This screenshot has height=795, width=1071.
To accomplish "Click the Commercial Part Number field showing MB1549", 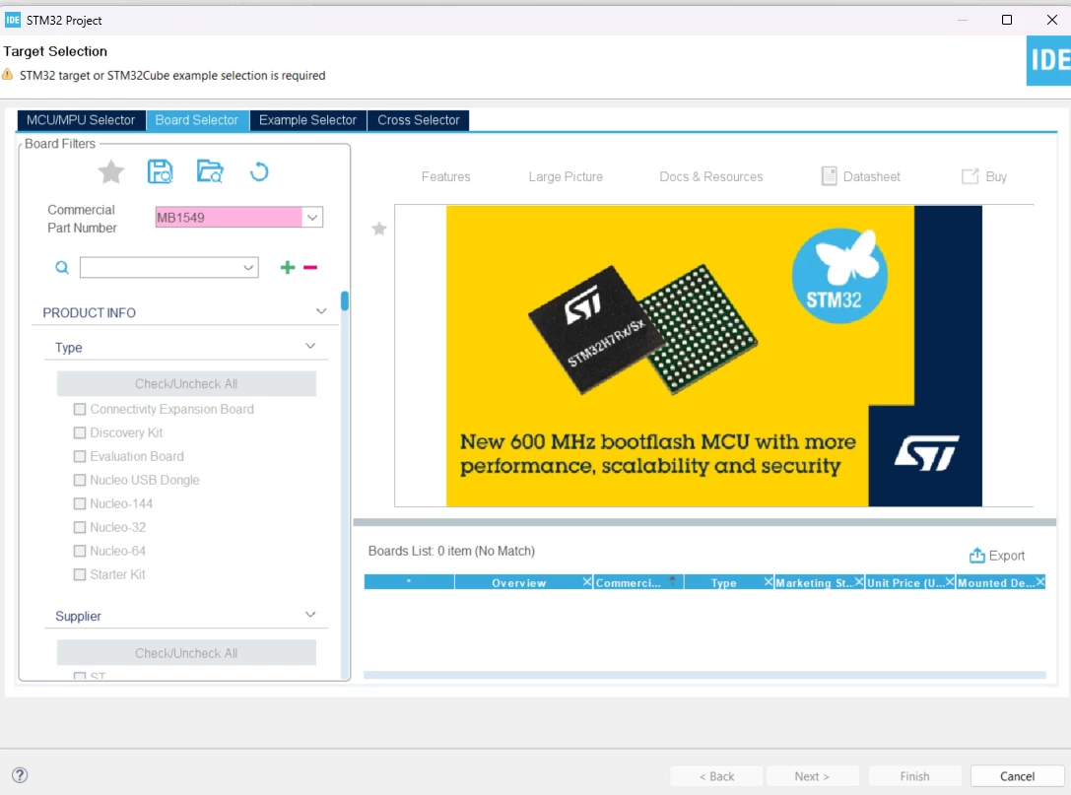I will (x=229, y=217).
